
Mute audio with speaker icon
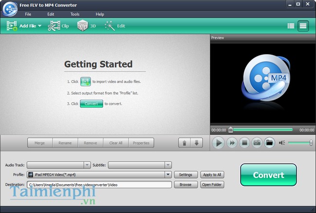point(282,143)
